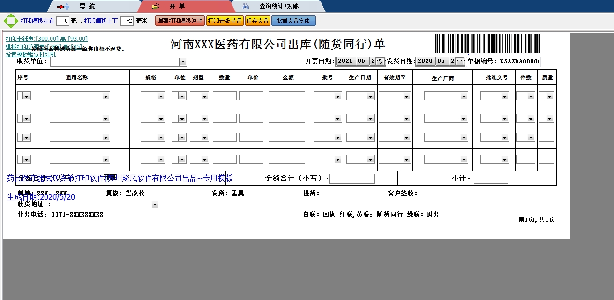This screenshot has height=300, width=614.
Task: Click 调整打印偏移说明 button
Action: pos(180,21)
